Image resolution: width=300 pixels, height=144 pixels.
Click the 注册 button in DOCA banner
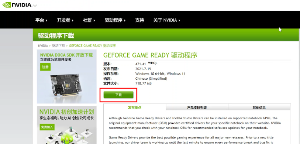(45, 67)
